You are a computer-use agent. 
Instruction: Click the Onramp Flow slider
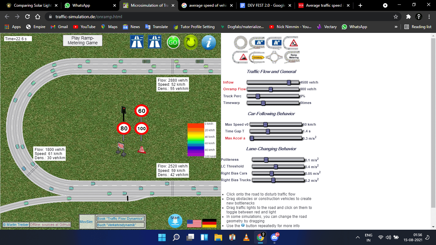273,89
